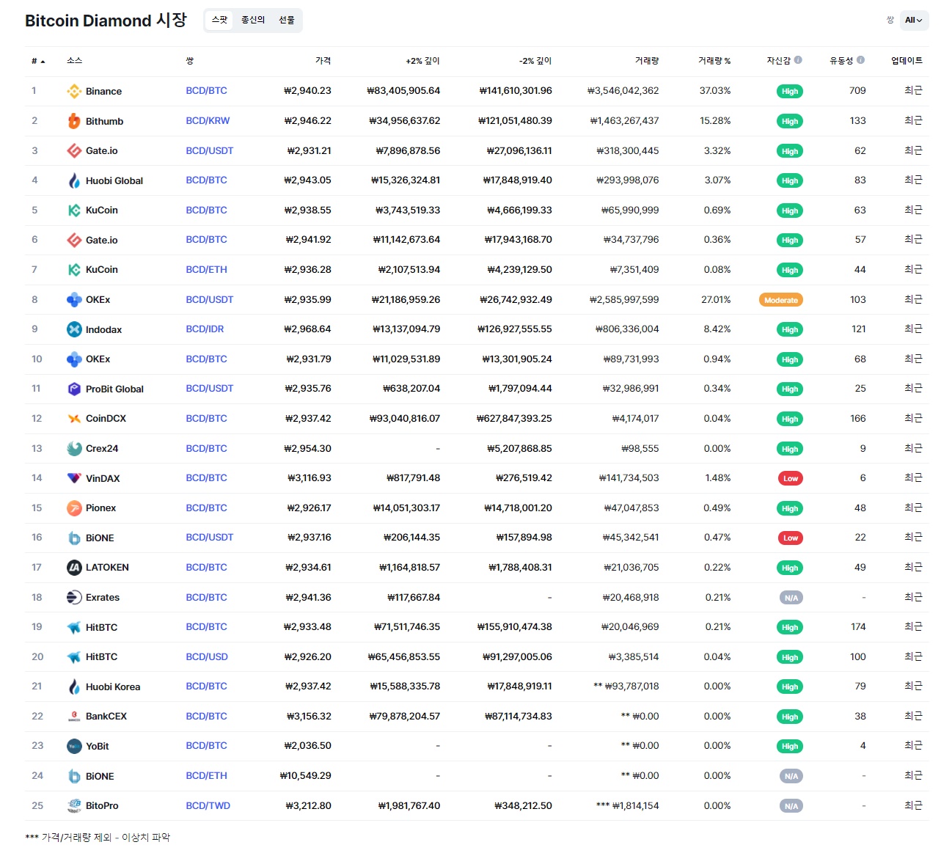Click liquidity score 174 in HitBTC row
Image resolution: width=941 pixels, height=853 pixels.
coord(858,627)
